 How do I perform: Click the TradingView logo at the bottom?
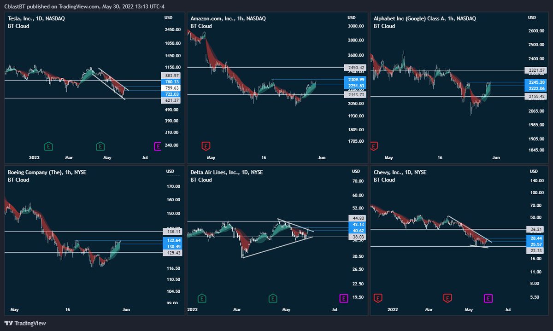(x=26, y=323)
